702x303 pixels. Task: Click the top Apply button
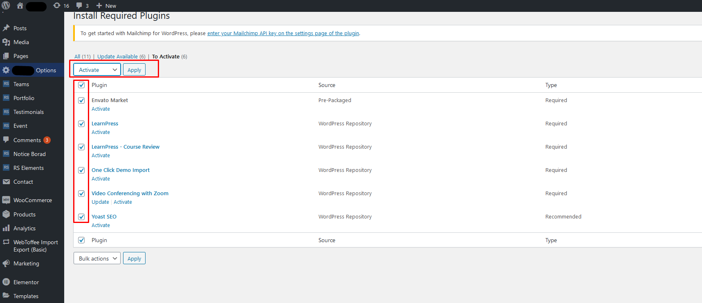[134, 70]
